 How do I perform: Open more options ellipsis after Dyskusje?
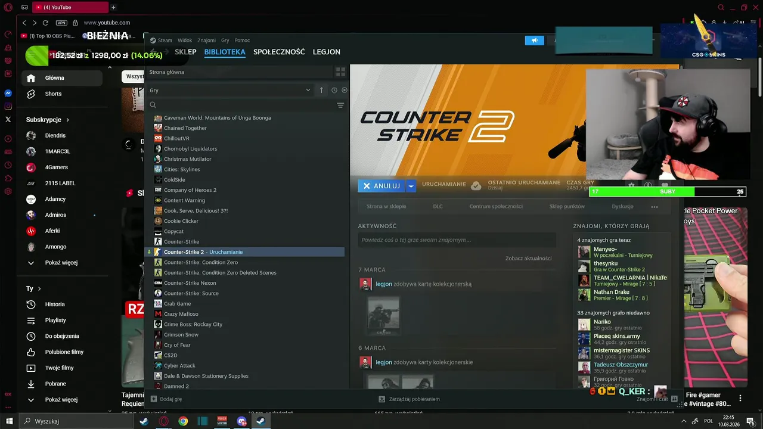(x=655, y=207)
